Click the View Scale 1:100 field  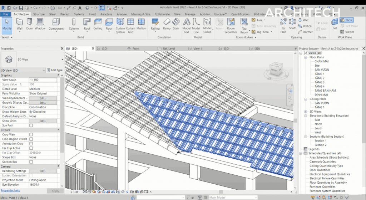point(43,80)
